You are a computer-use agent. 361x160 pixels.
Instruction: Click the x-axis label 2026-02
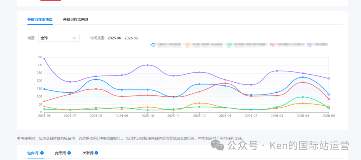click(x=251, y=116)
